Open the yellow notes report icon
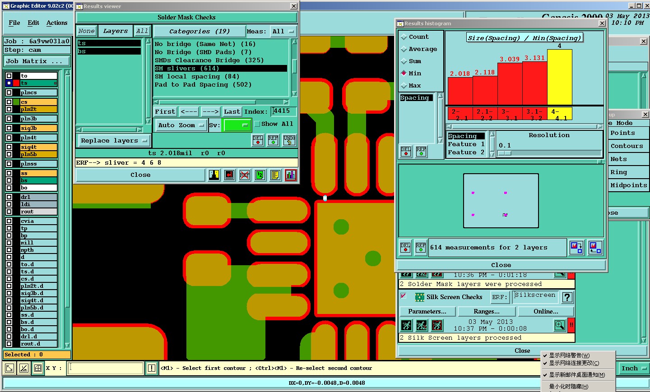The image size is (650, 392). pyautogui.click(x=275, y=175)
